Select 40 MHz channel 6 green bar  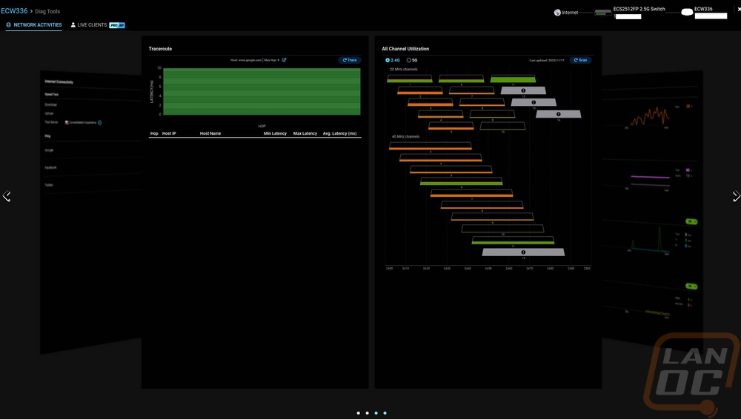(x=461, y=181)
